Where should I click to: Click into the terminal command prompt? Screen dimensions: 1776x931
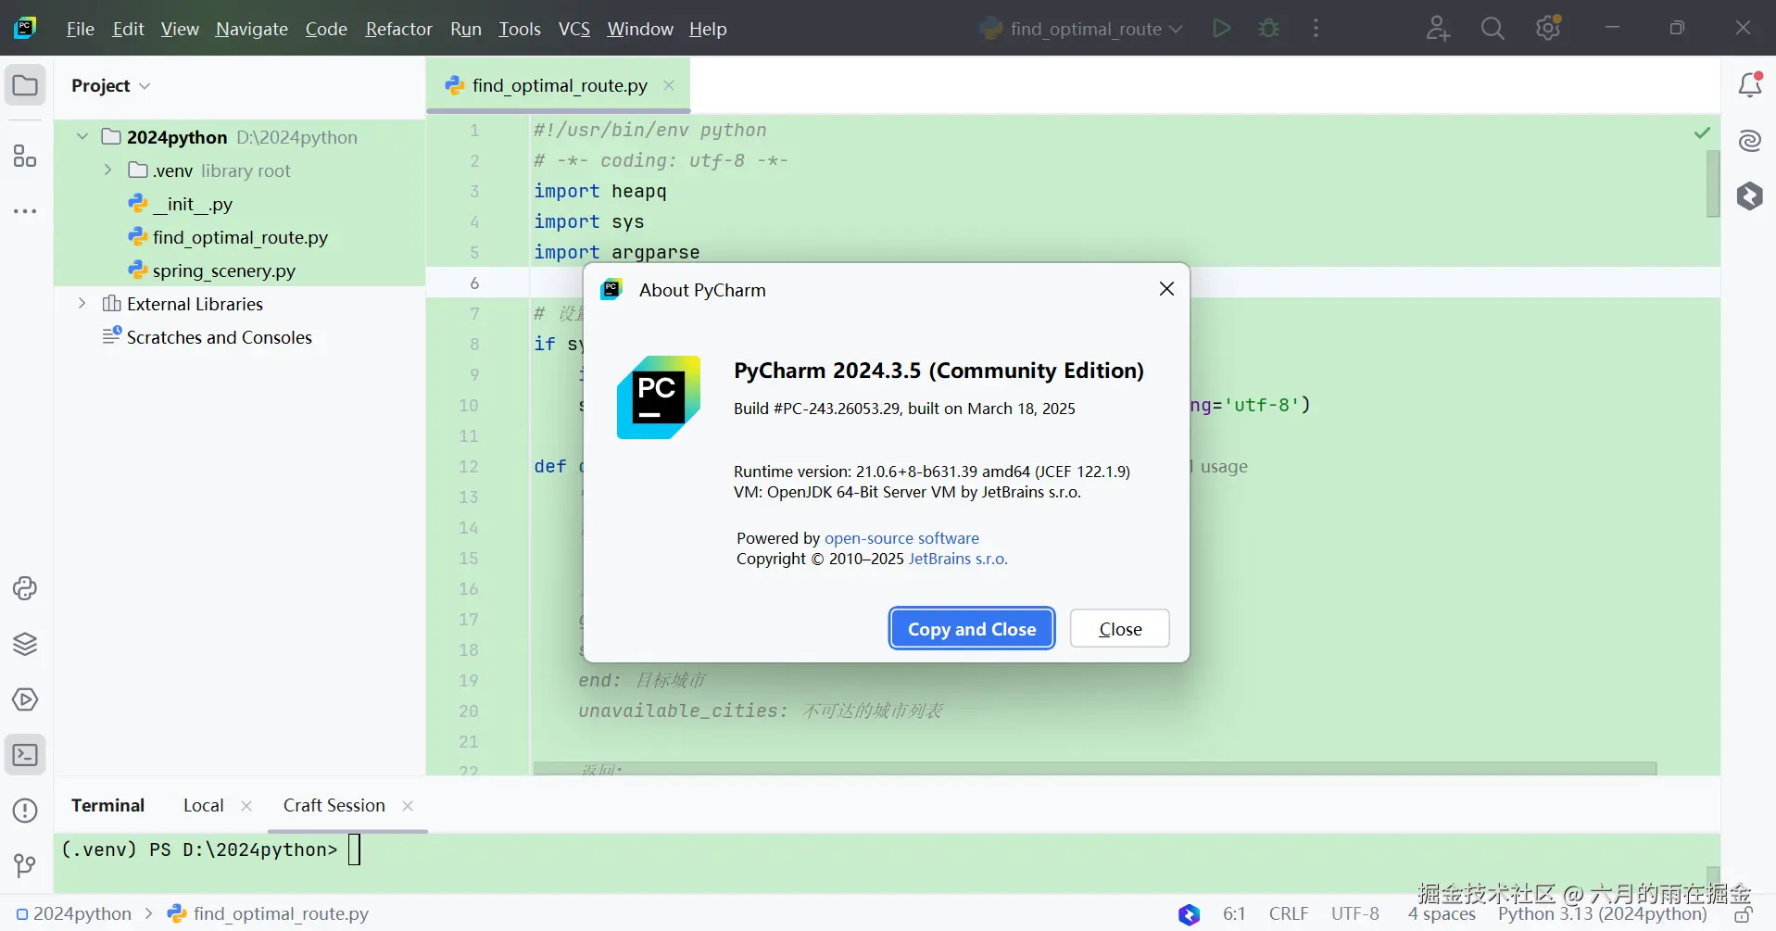point(354,849)
